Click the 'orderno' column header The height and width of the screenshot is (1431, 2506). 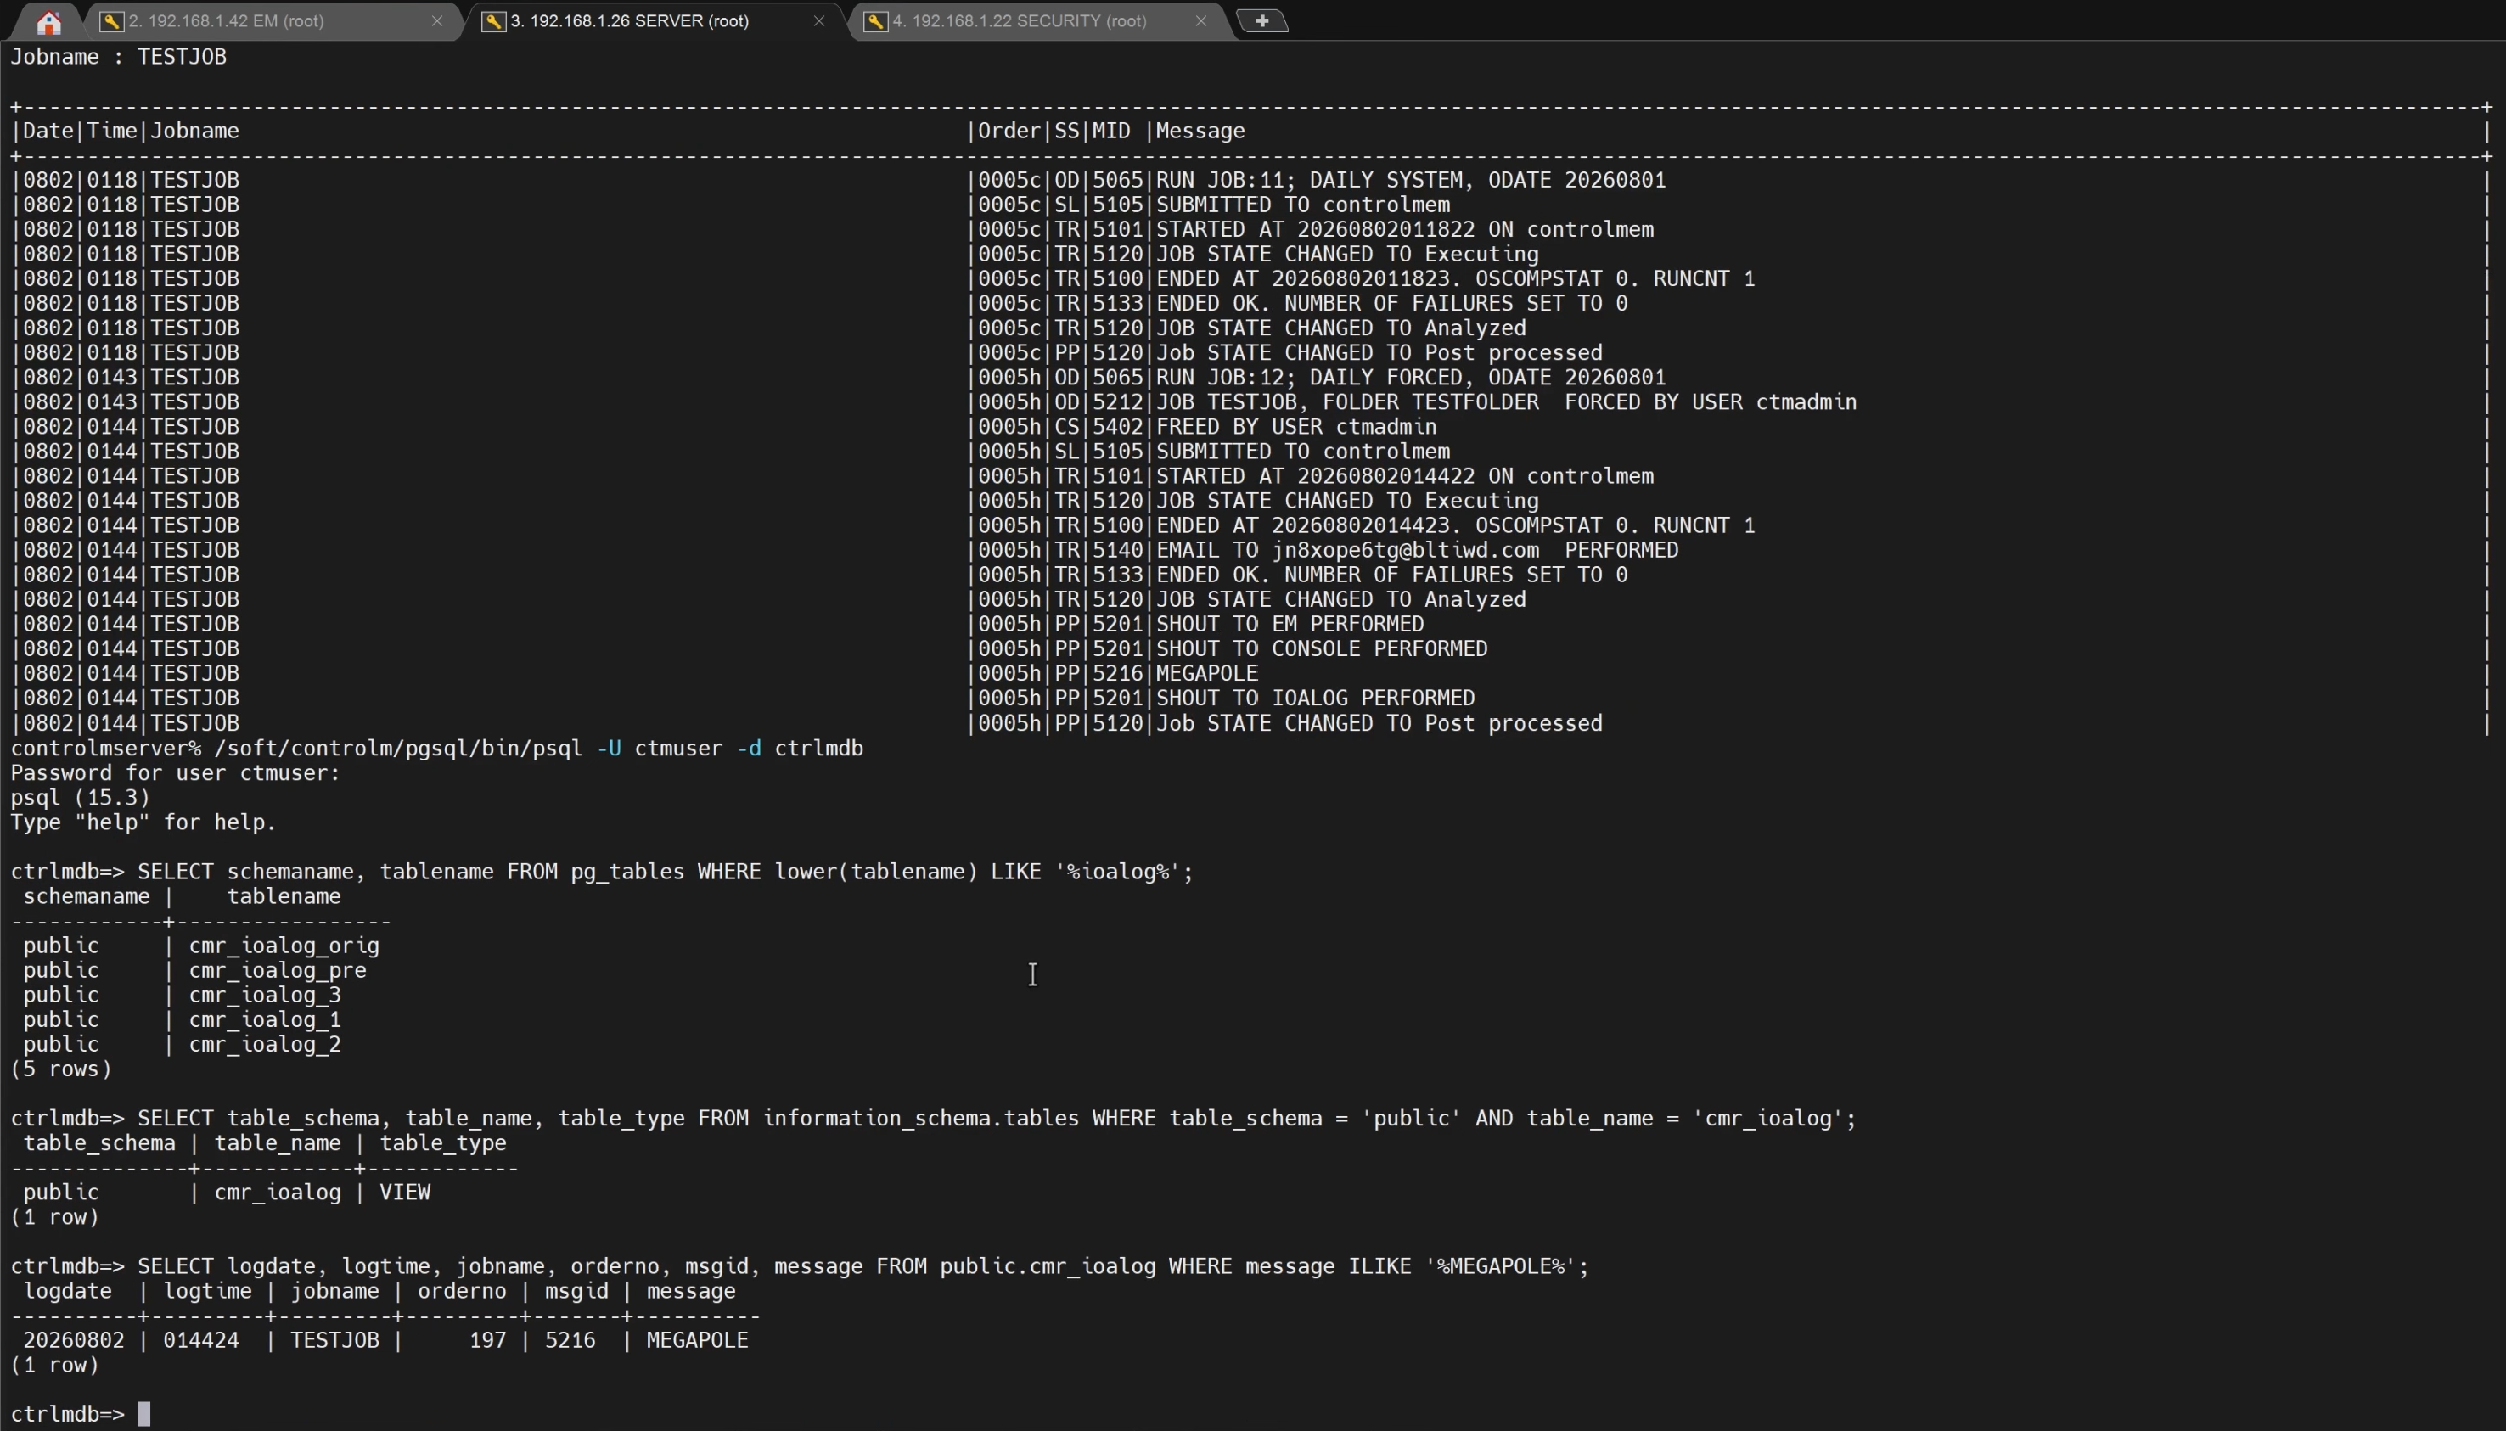click(x=462, y=1290)
